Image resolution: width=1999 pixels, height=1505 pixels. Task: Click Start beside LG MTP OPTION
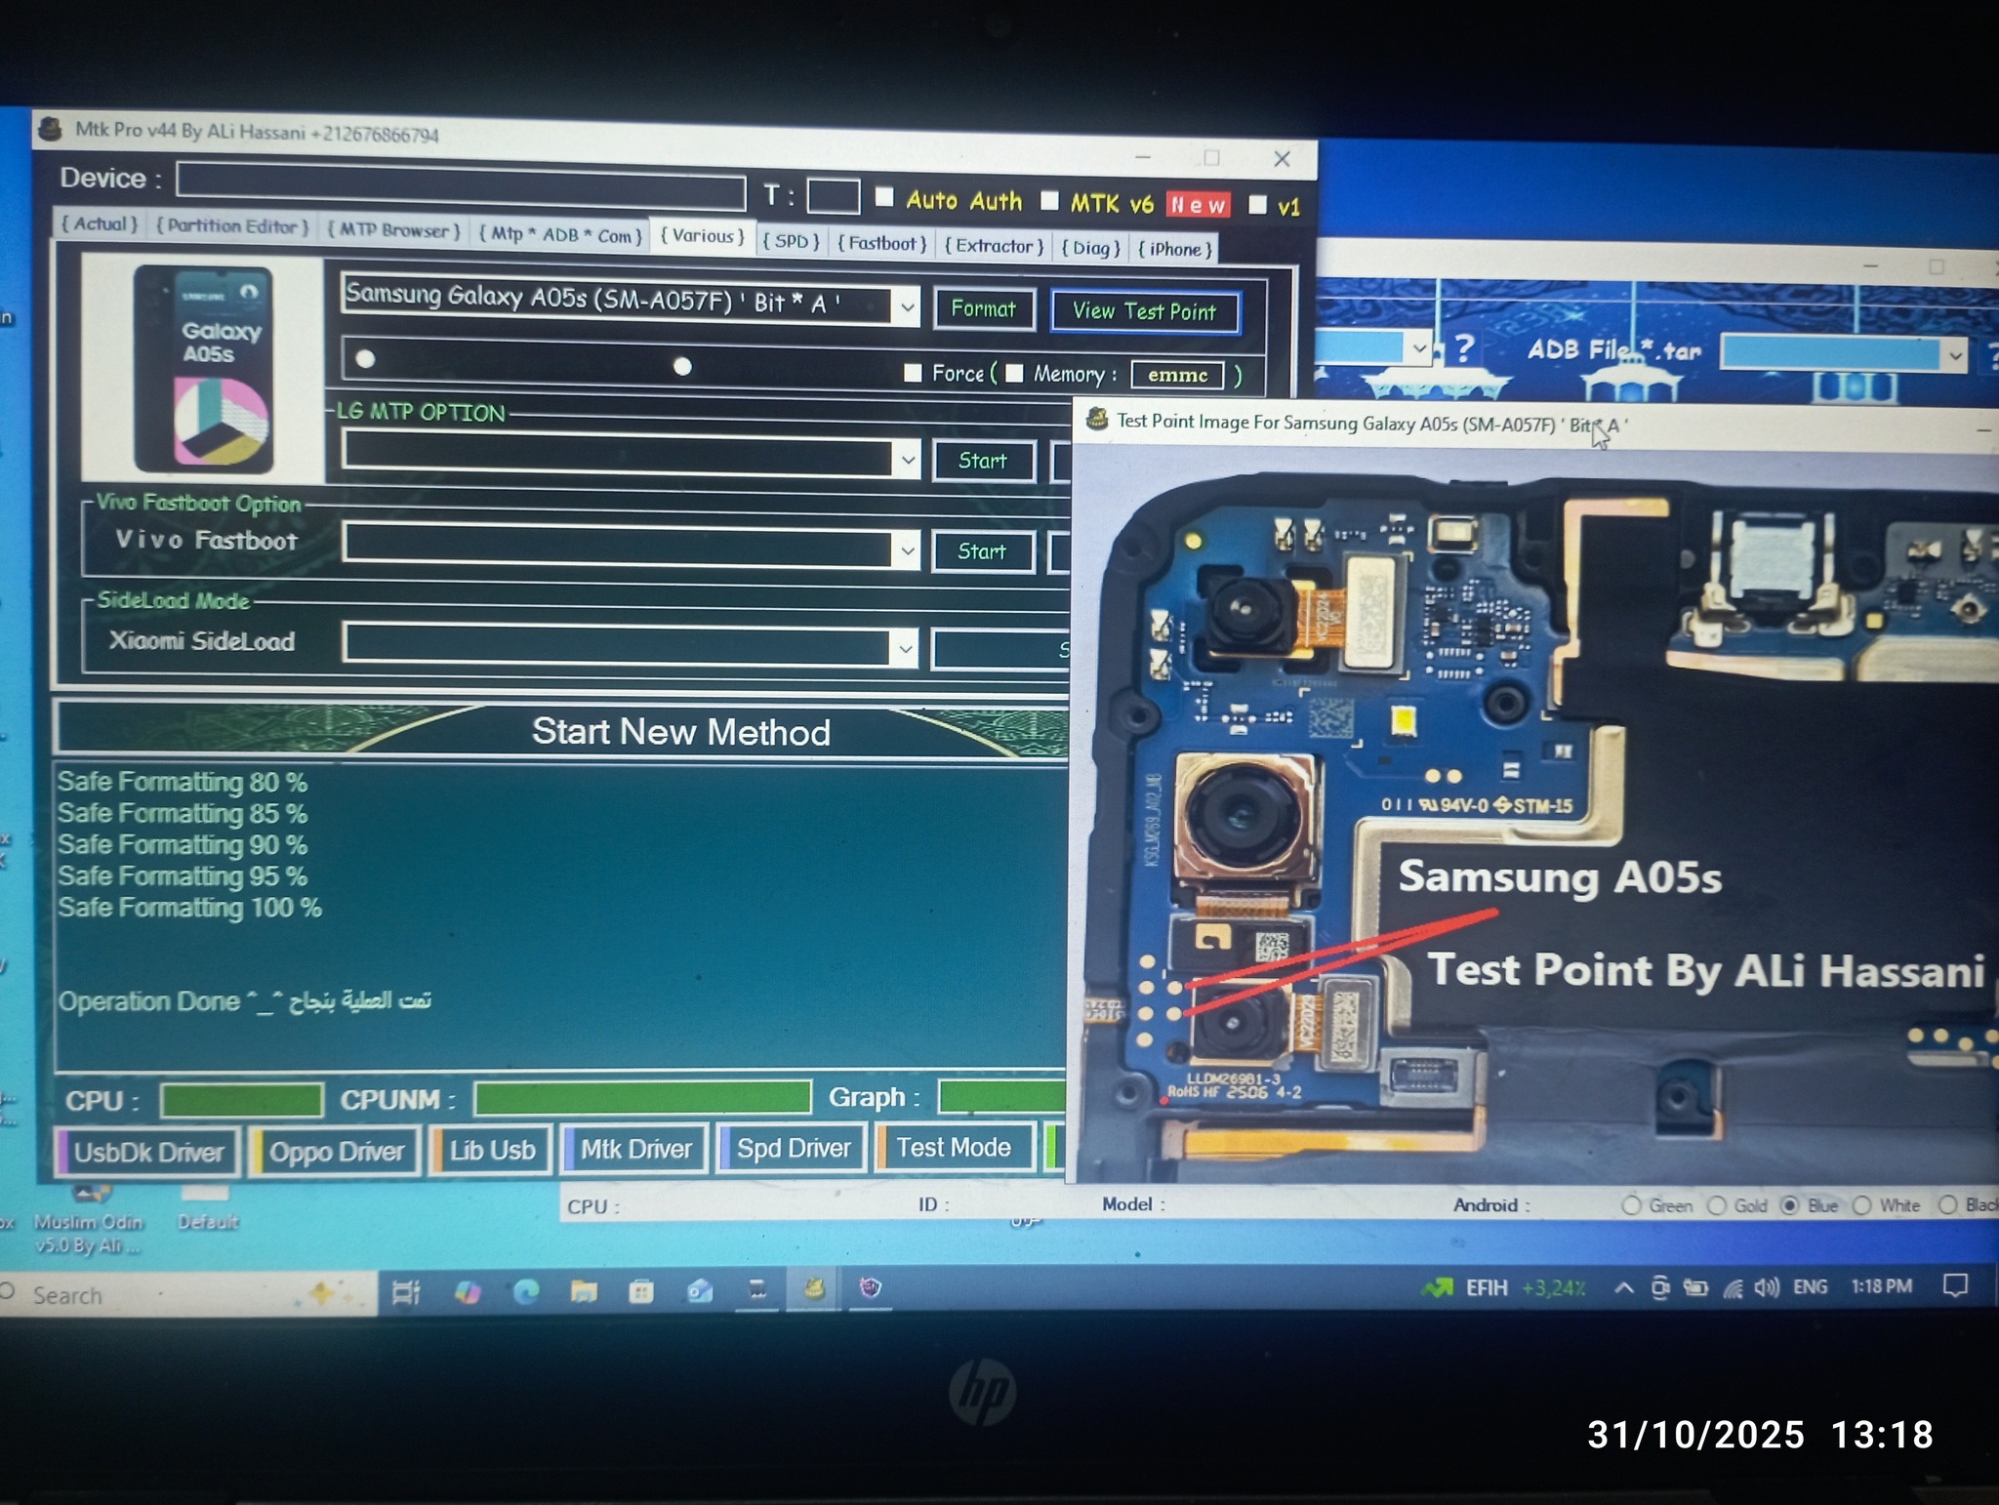[x=983, y=460]
